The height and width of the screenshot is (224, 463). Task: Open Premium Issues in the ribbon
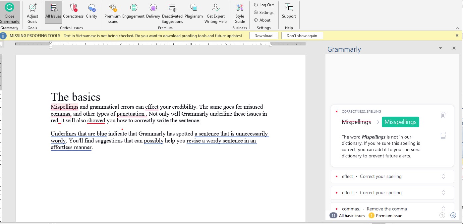[112, 13]
